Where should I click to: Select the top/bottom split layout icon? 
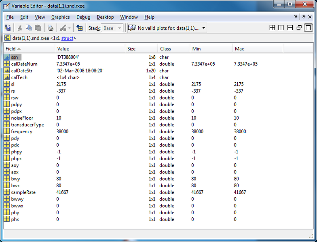[x=290, y=27]
